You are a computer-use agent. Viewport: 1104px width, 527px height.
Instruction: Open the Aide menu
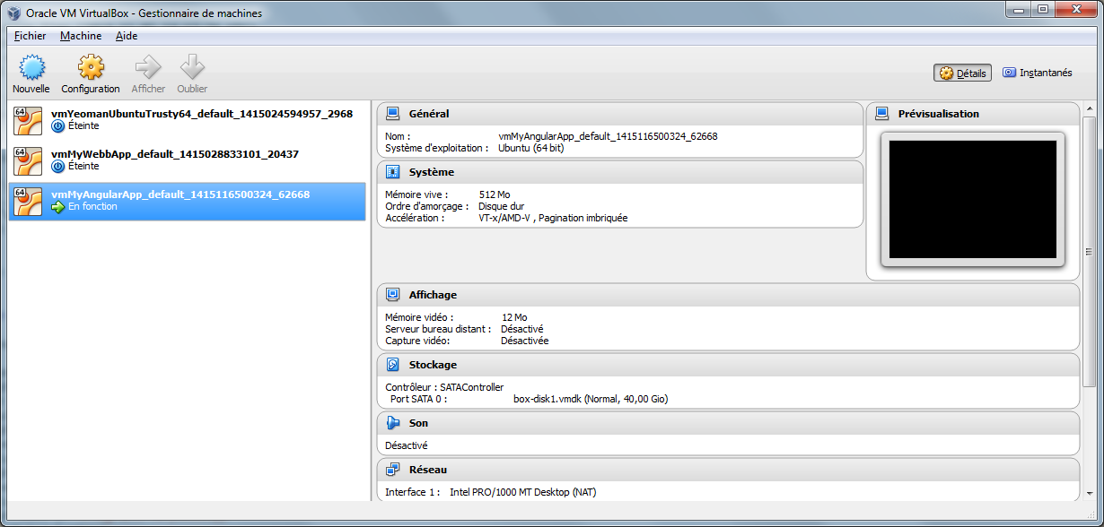coord(127,36)
